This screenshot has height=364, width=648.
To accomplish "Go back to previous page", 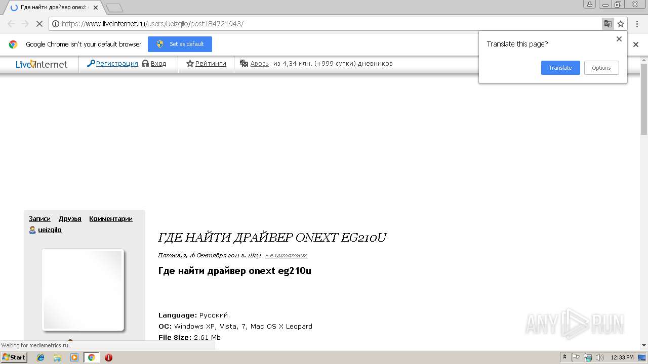I will pyautogui.click(x=11, y=24).
